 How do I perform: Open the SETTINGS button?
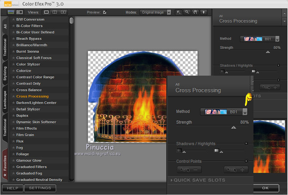click(40, 188)
